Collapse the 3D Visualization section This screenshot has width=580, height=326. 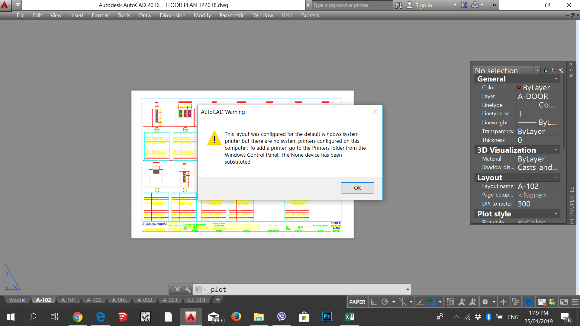pos(556,150)
